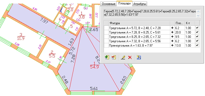Click the plus sign in the Прямоугольник row

click(172, 45)
